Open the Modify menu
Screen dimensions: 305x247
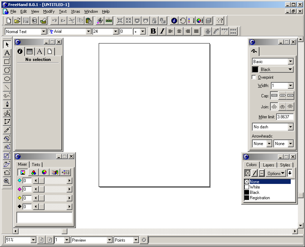(x=49, y=11)
